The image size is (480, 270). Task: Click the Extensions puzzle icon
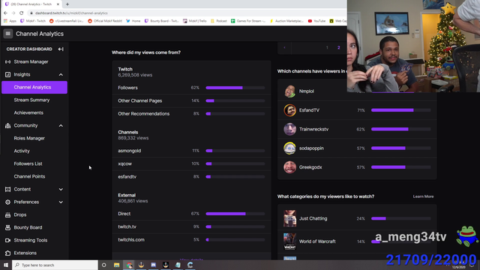pyautogui.click(x=7, y=253)
